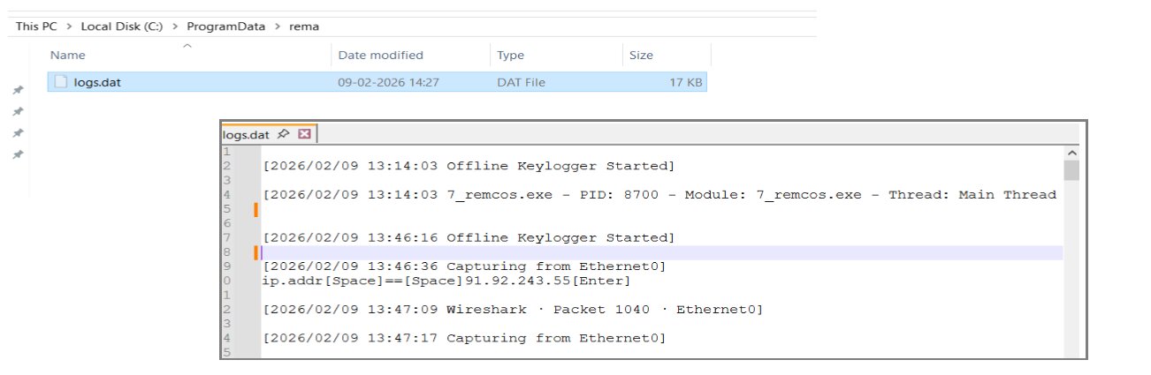The height and width of the screenshot is (375, 1151).
Task: Expand the chevron after This PC
Action: 69,26
